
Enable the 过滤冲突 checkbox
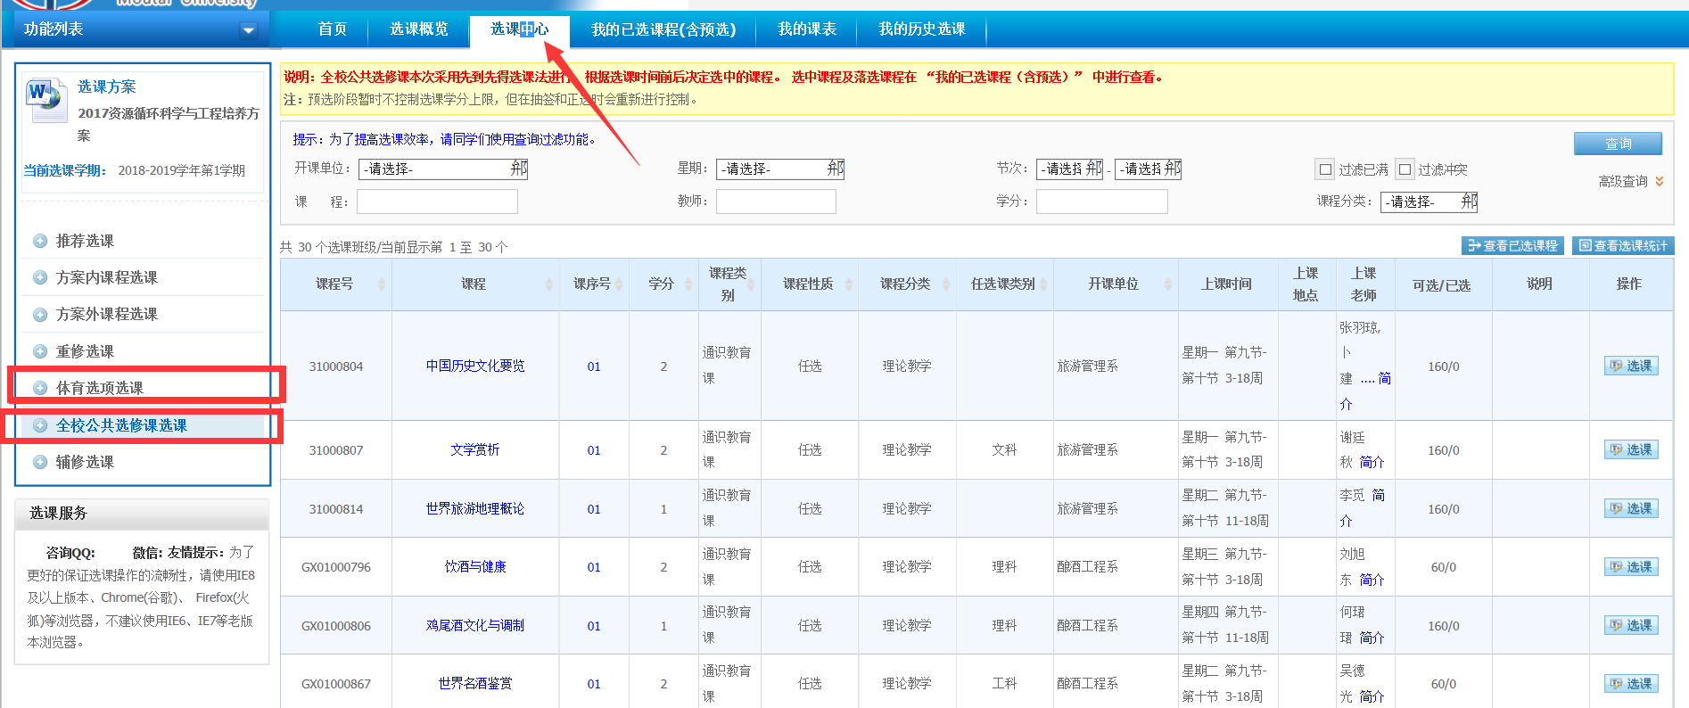point(1405,169)
